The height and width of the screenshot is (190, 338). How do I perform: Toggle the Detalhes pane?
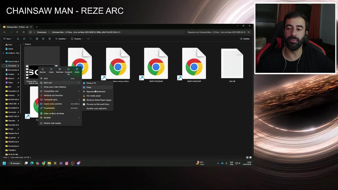245,39
